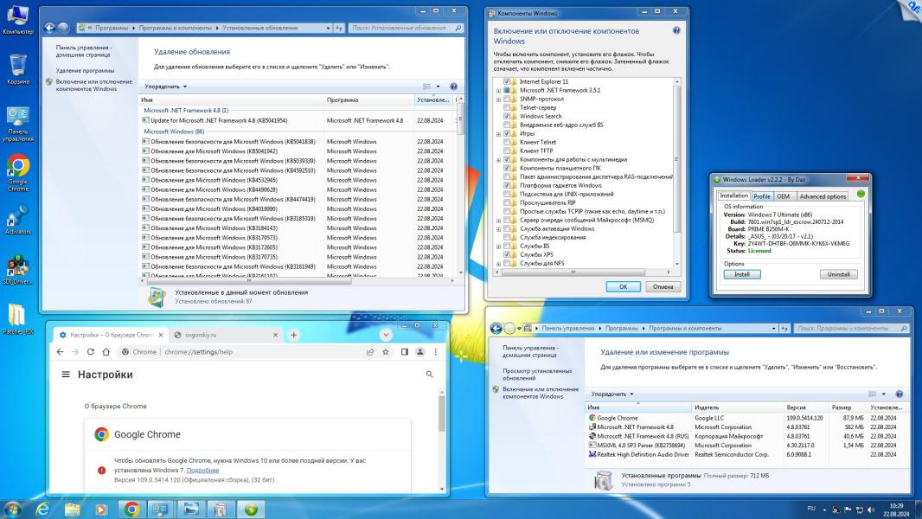Viewport: 922px width, 519px height.
Task: Launch Internet Explorer from the taskbar
Action: [x=42, y=509]
